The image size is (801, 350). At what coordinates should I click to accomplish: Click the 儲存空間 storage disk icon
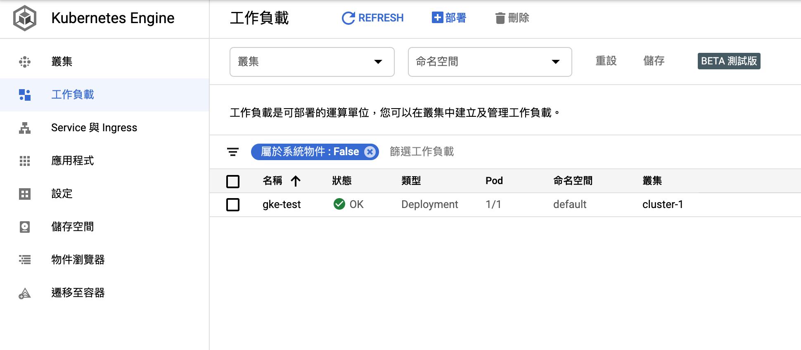tap(25, 227)
